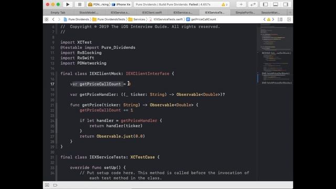The height and width of the screenshot is (189, 336).
Task: Open the PDN...rking scheme selector
Action: (x=99, y=5)
